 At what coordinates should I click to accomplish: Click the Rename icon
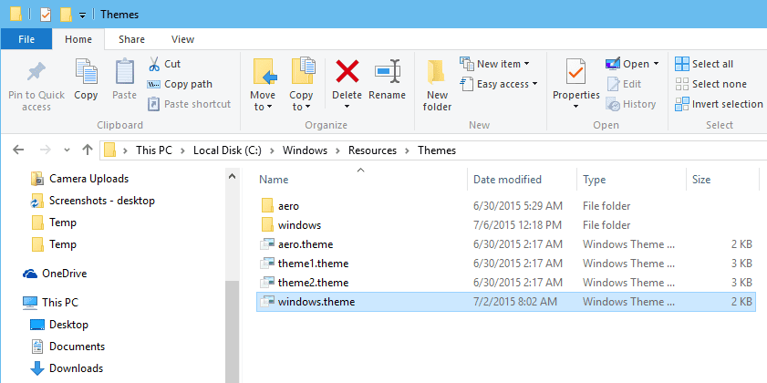(x=388, y=71)
